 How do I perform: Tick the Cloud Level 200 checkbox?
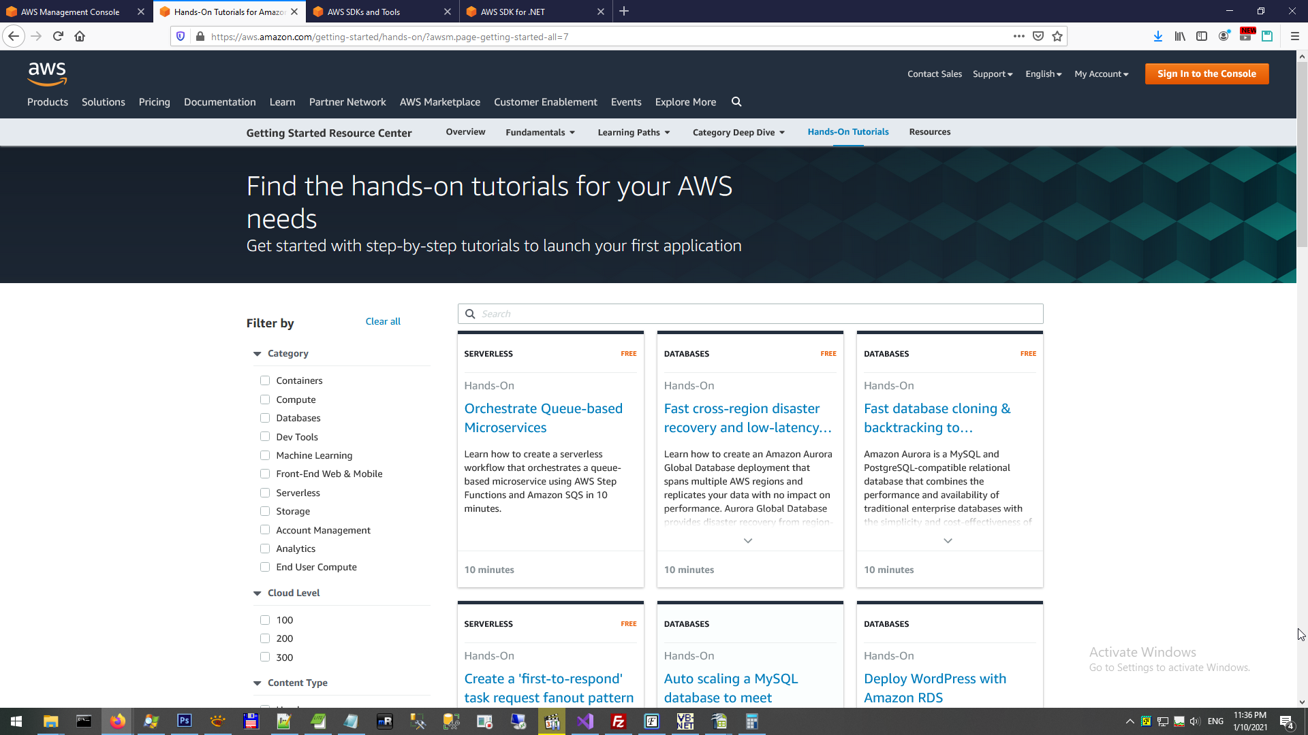click(x=265, y=638)
